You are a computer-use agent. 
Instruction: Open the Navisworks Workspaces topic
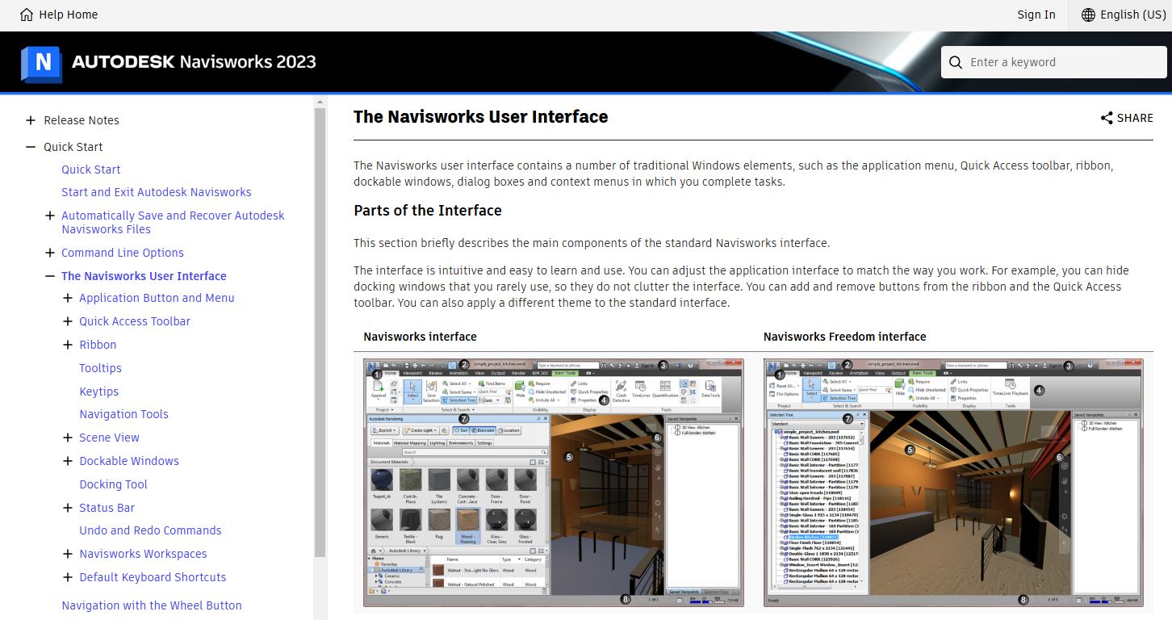point(143,554)
